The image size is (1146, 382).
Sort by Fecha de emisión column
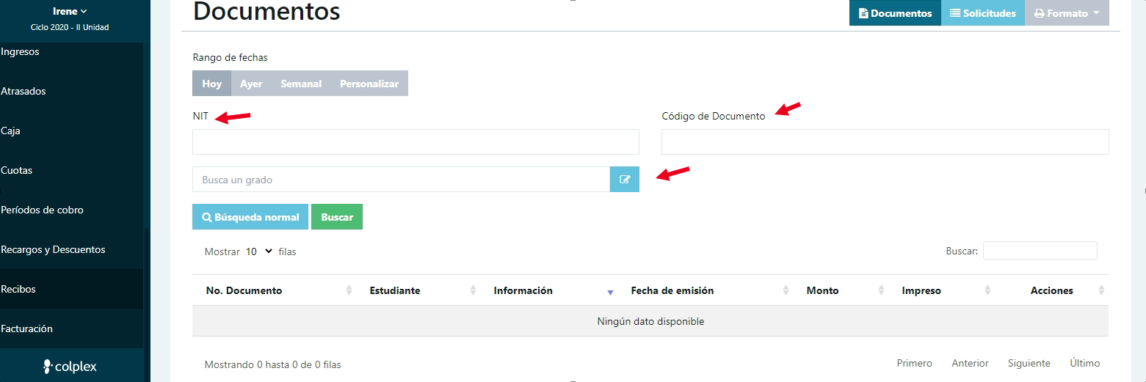705,290
